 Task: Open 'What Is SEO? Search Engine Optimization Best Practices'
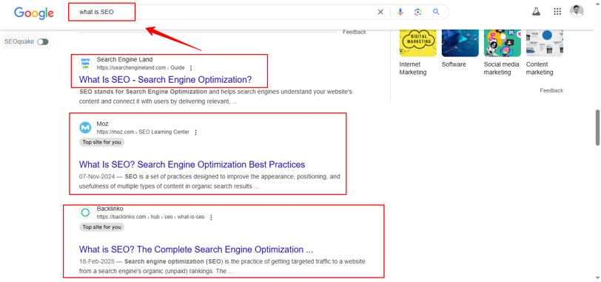pos(192,164)
